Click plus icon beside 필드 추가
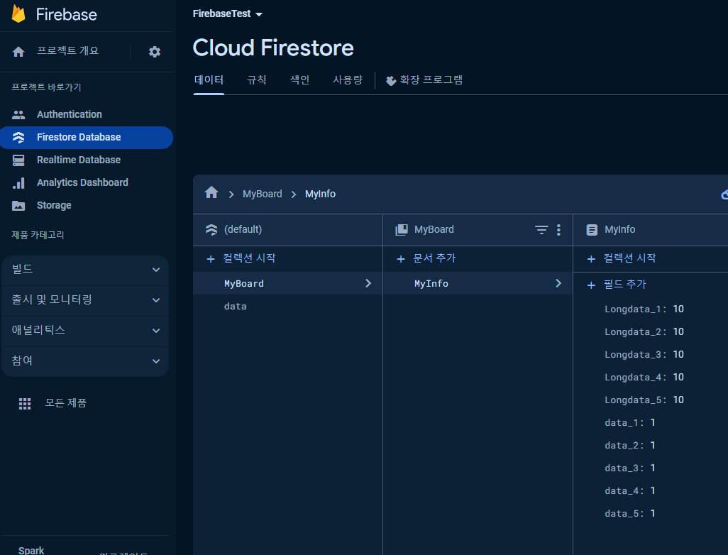The image size is (728, 555). (591, 285)
